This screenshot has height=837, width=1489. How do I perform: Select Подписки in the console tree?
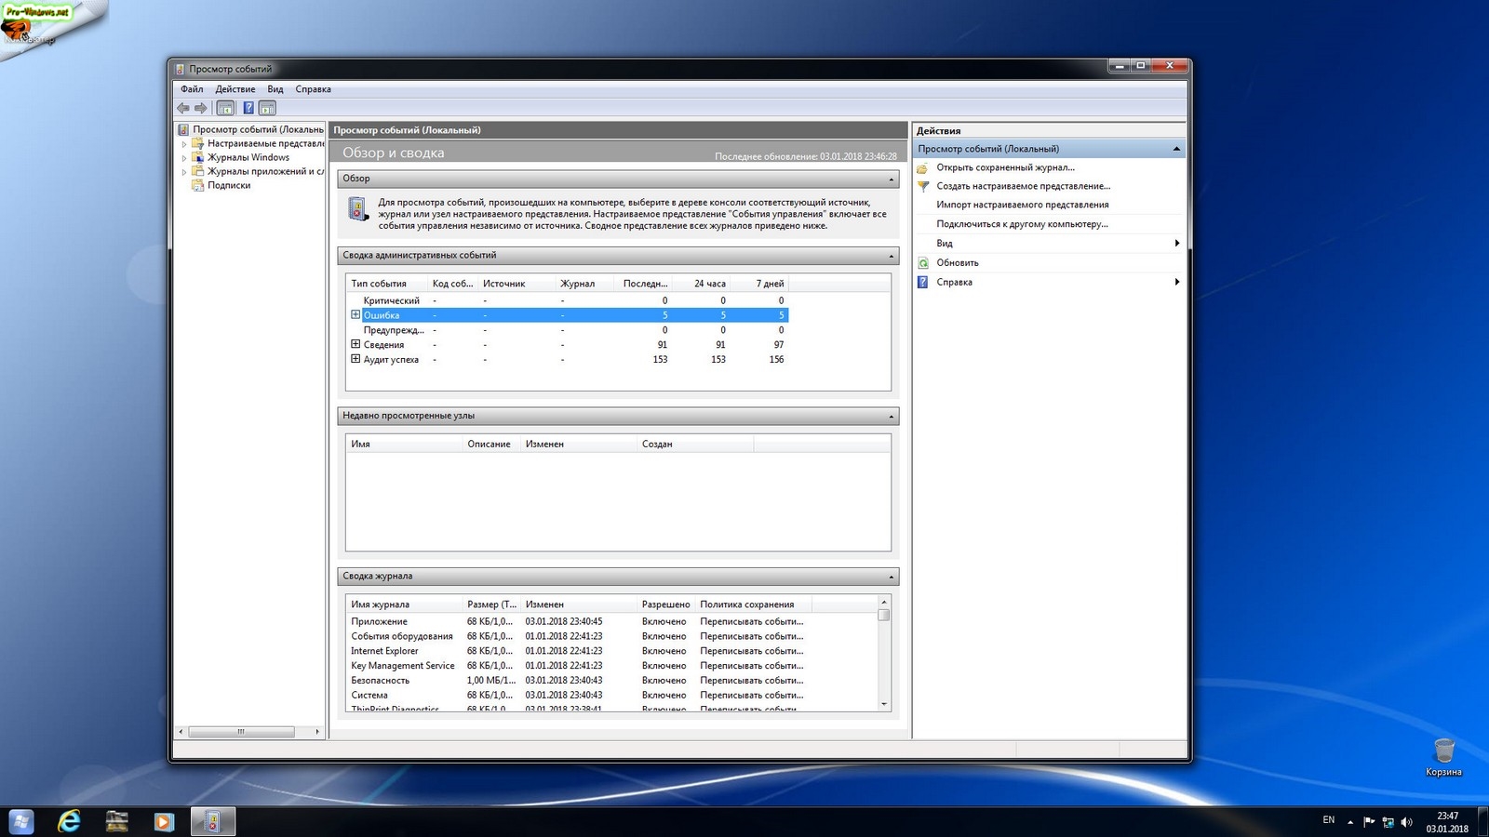point(229,185)
